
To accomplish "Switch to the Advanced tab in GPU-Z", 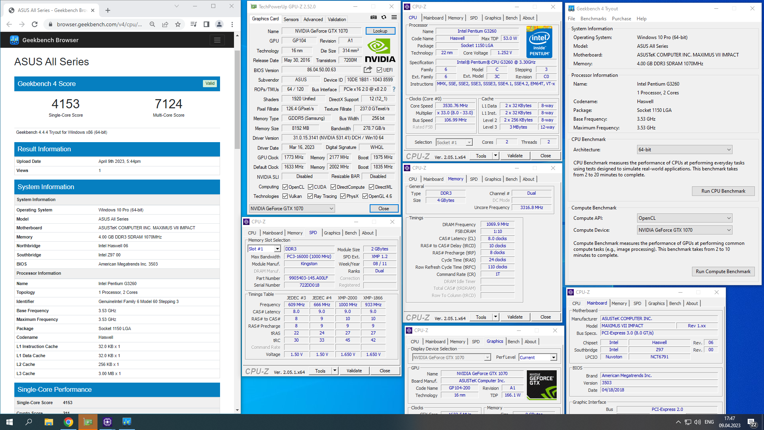I will coord(313,19).
